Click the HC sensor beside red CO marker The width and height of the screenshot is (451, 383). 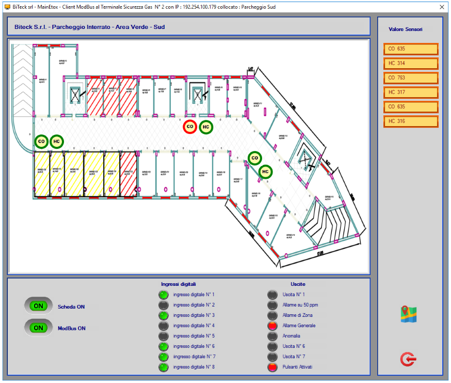[206, 127]
